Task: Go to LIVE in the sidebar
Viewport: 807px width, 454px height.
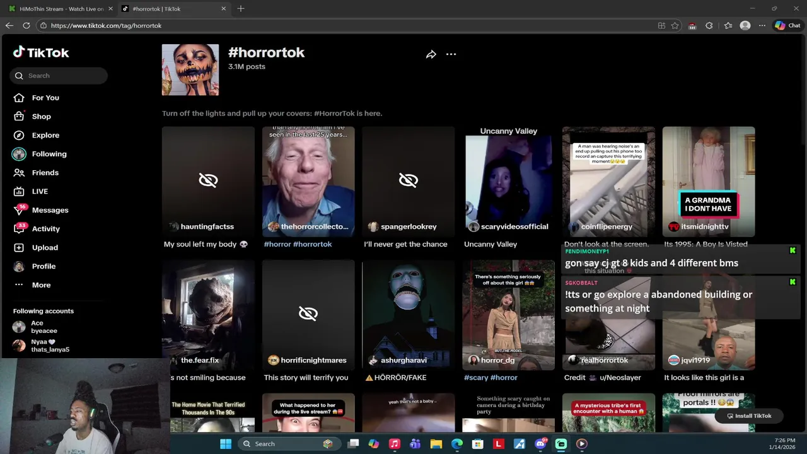Action: pyautogui.click(x=30, y=191)
